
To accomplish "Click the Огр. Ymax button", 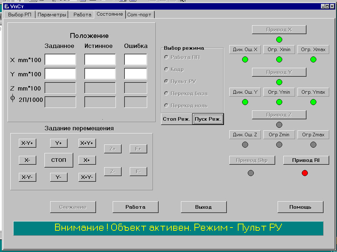I will [x=313, y=92].
